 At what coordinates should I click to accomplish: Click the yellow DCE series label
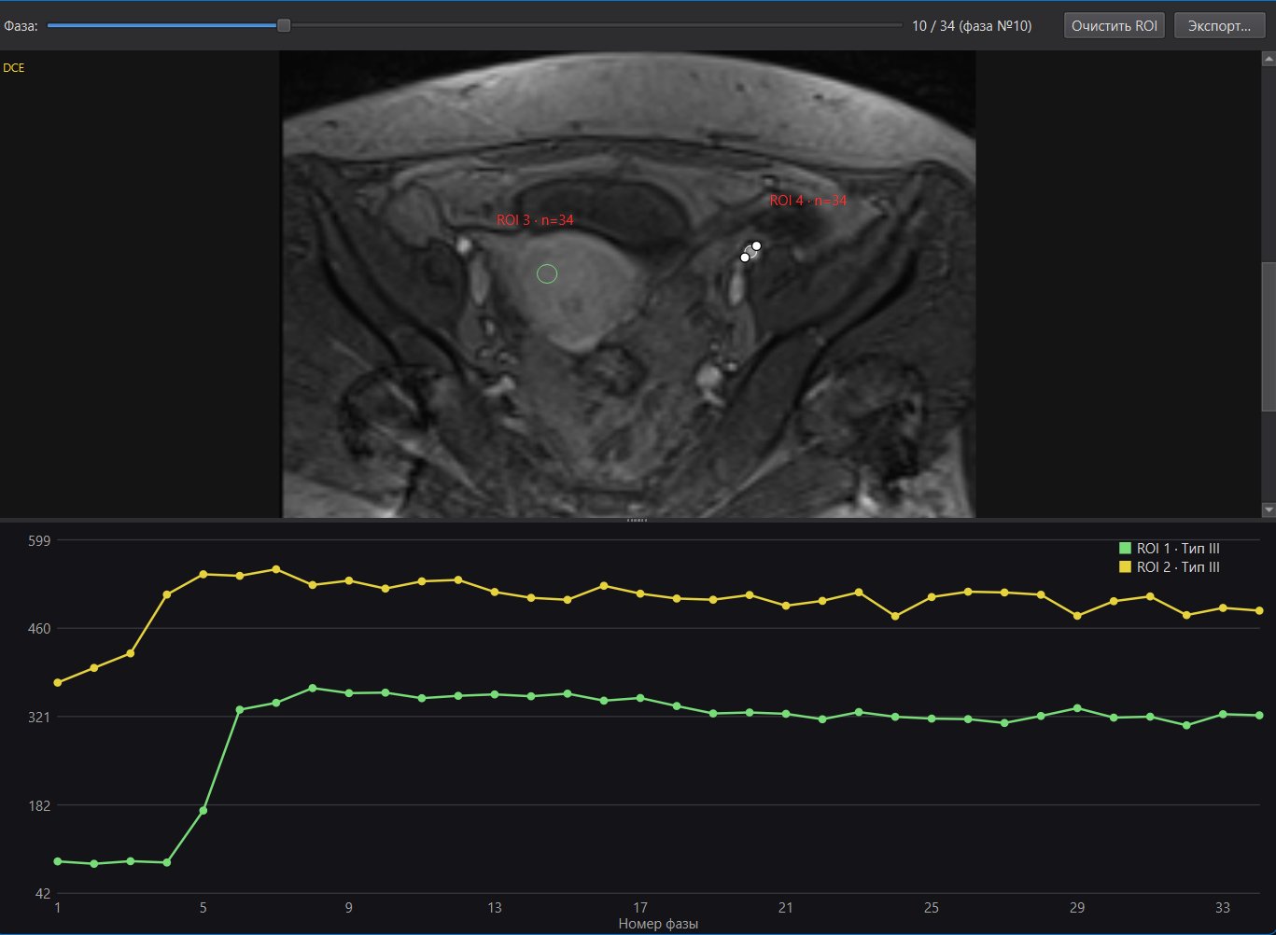[x=14, y=67]
